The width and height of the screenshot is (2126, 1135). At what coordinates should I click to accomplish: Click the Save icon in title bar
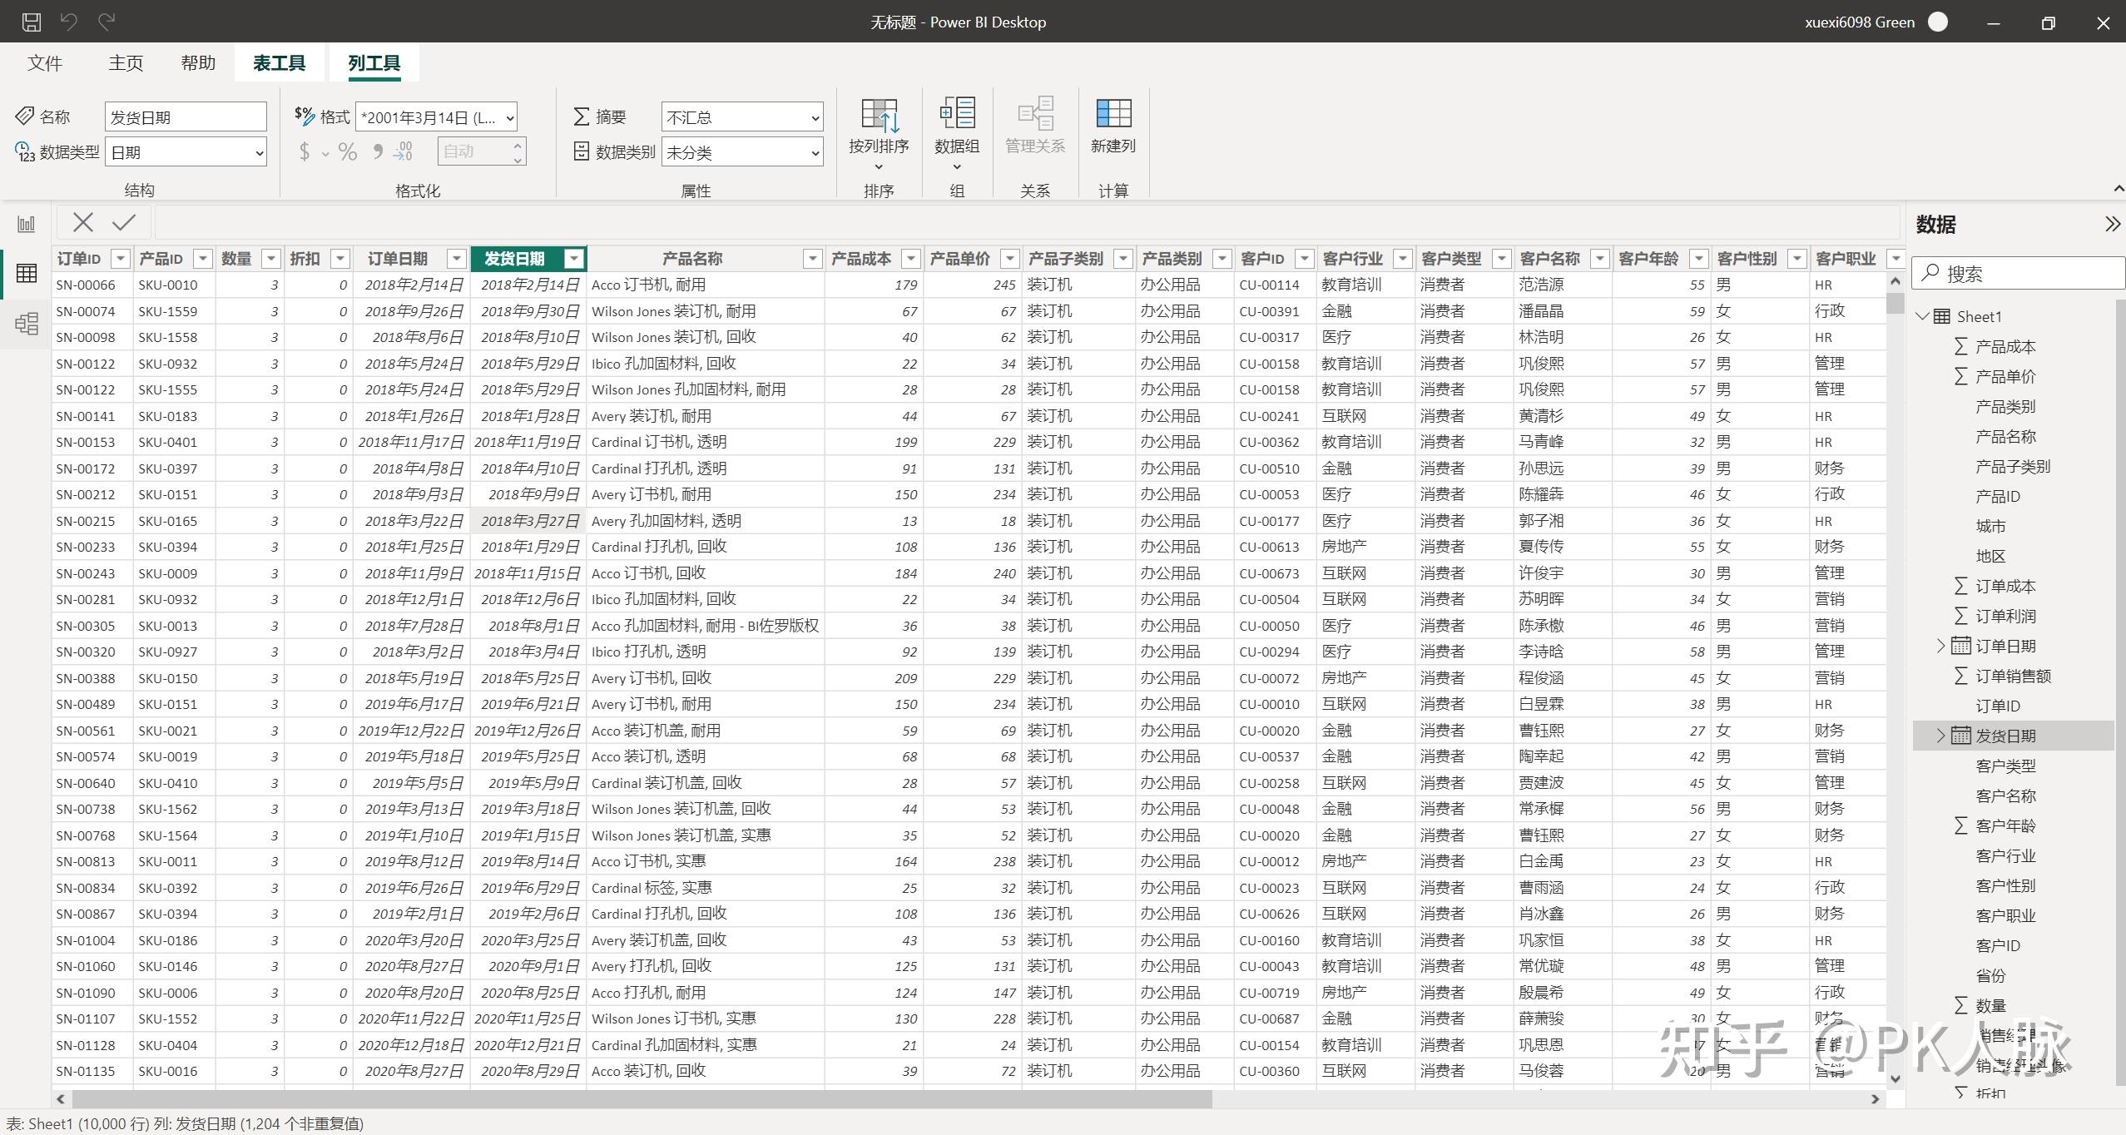point(31,22)
